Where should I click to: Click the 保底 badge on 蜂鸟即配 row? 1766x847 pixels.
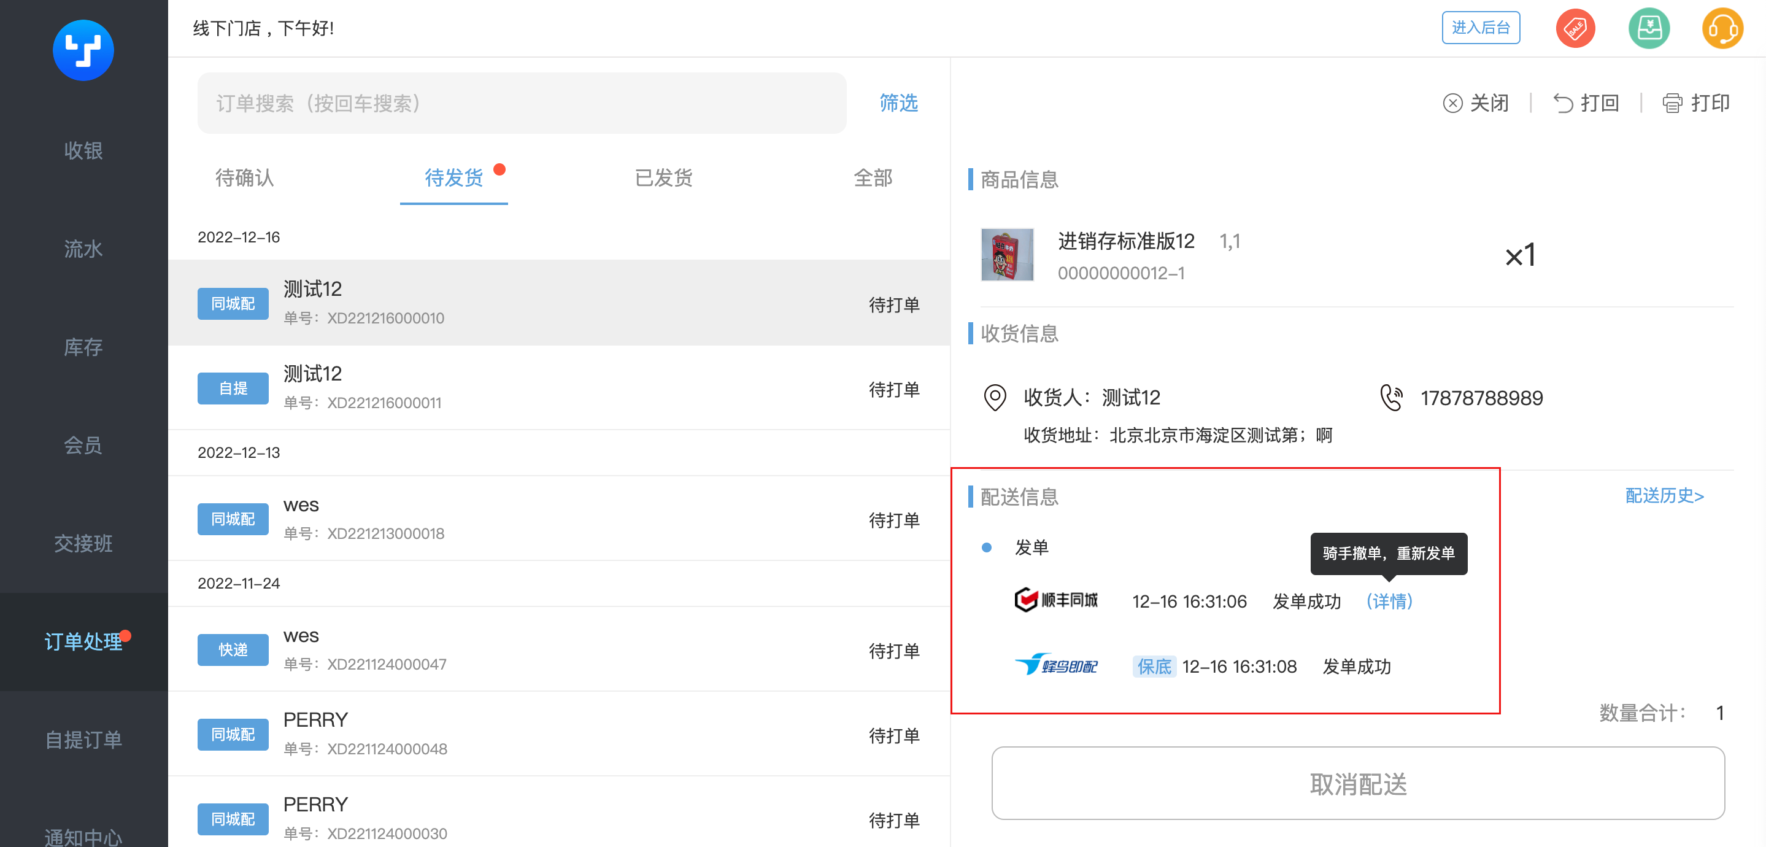click(x=1154, y=666)
